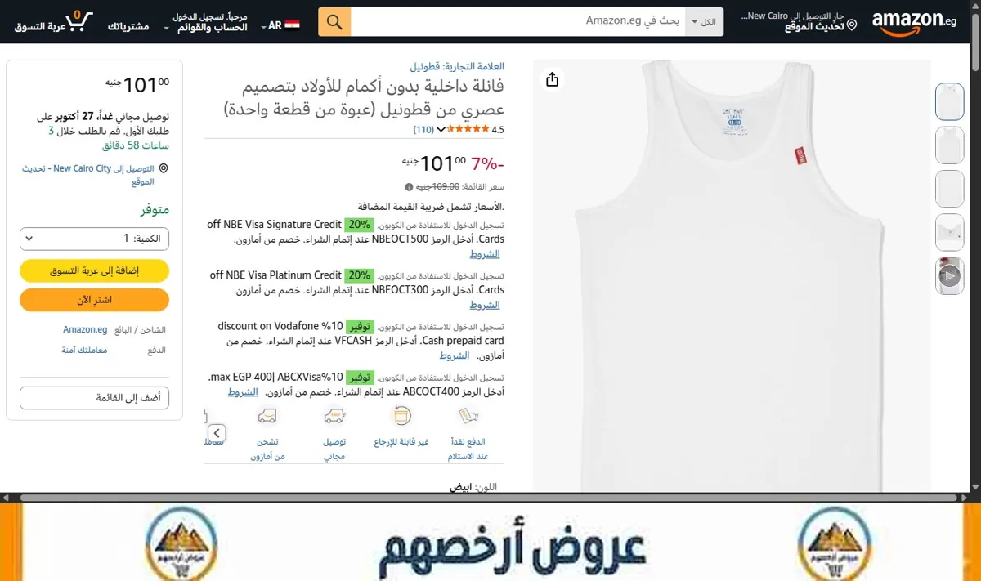
Task: Open the (110) reviews count link
Action: (x=423, y=130)
